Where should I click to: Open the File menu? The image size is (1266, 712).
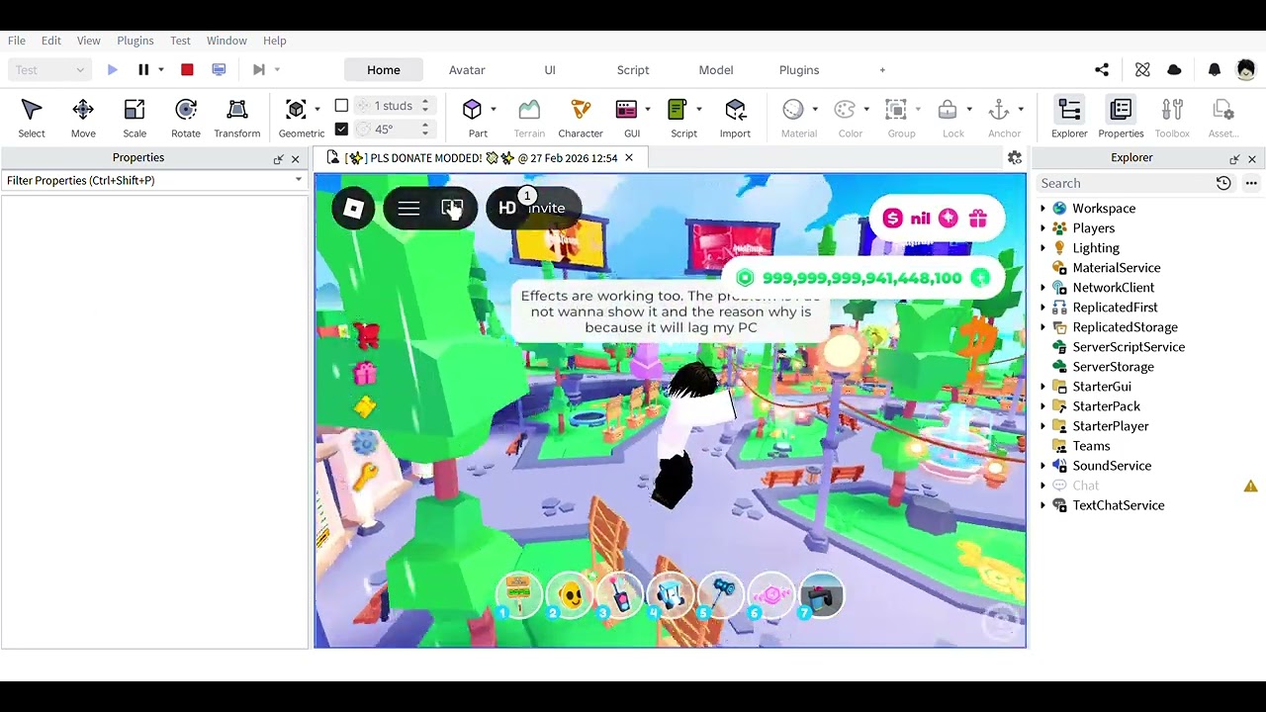tap(17, 41)
